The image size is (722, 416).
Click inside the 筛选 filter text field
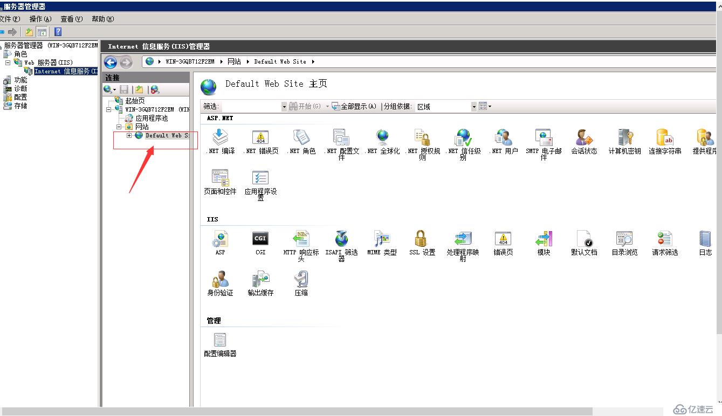point(251,107)
